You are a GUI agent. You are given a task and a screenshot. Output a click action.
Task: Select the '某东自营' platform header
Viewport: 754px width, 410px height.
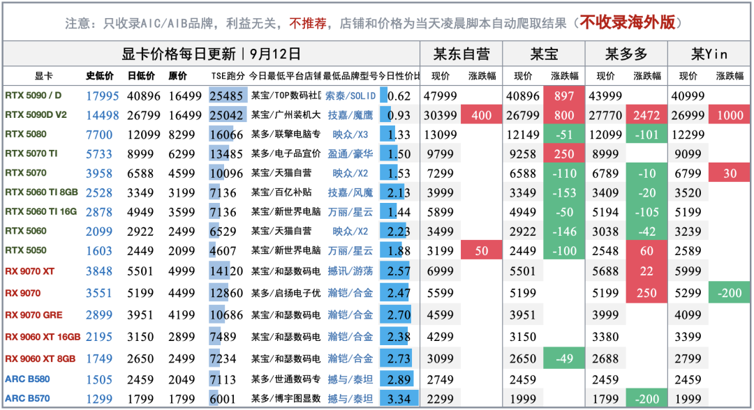pyautogui.click(x=461, y=54)
